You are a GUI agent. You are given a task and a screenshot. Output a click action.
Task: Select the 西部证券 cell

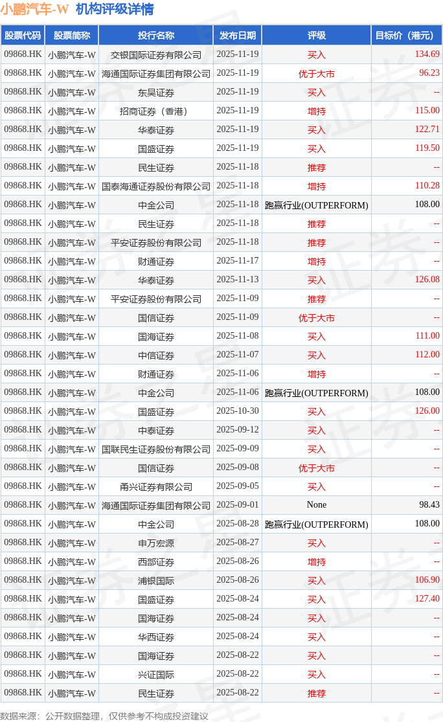click(156, 562)
